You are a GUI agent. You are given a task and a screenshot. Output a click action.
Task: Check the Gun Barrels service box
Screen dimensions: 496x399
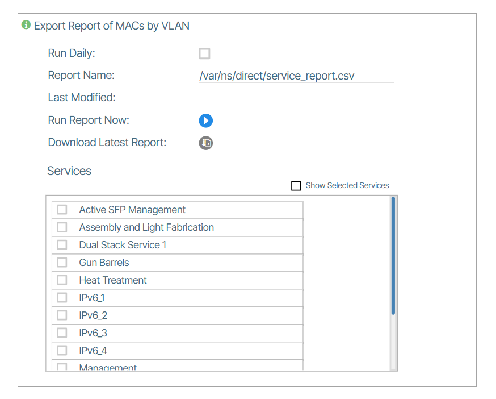tap(62, 263)
